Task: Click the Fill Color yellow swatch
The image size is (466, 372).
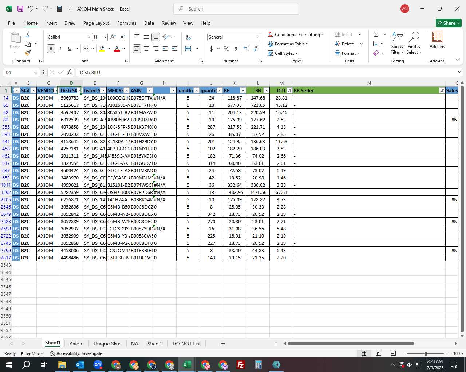Action: pos(102,49)
